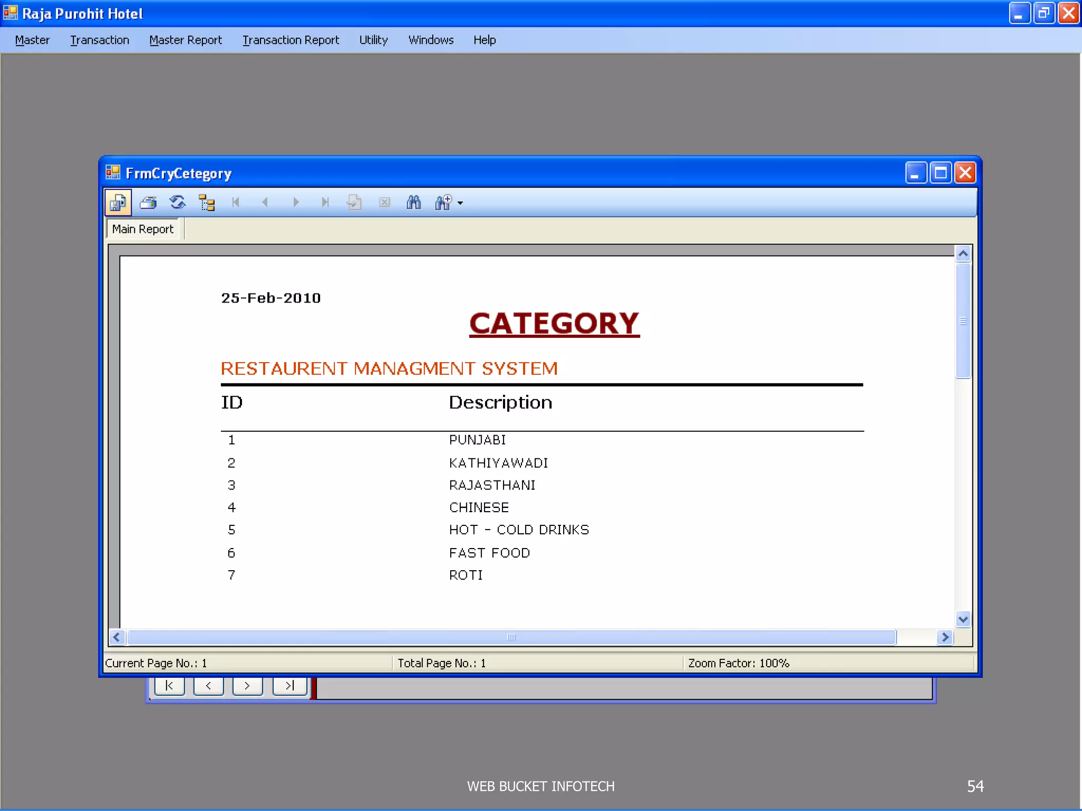Minimize the FrmCryCetegory window
The height and width of the screenshot is (811, 1082).
click(916, 173)
